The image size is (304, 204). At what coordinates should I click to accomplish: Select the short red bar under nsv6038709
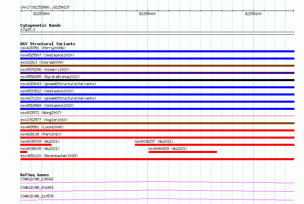36,145
